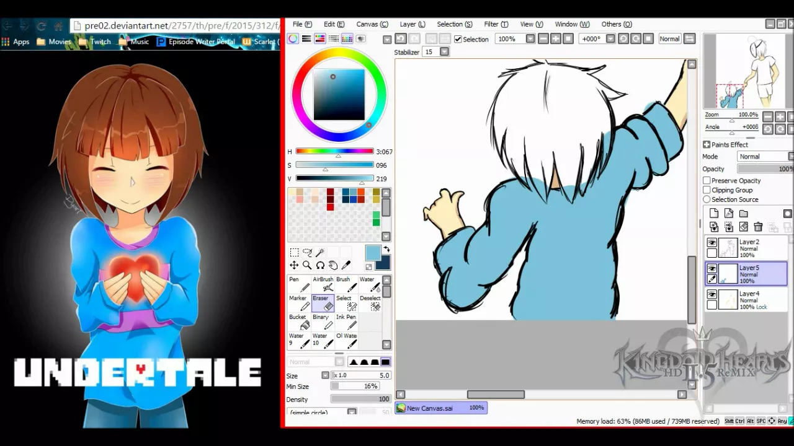794x446 pixels.
Task: Toggle the swatches panel icon
Action: pyautogui.click(x=347, y=38)
